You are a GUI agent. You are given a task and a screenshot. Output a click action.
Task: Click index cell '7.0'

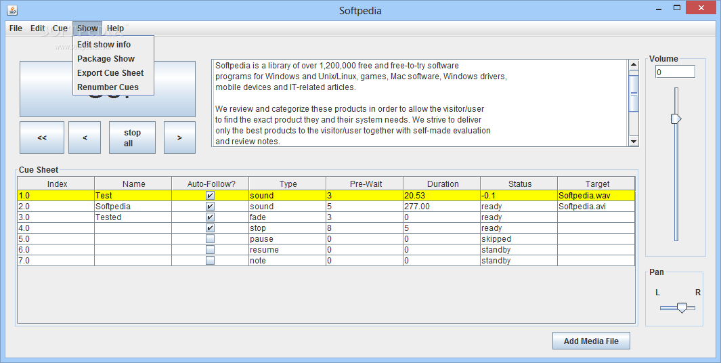pos(57,261)
